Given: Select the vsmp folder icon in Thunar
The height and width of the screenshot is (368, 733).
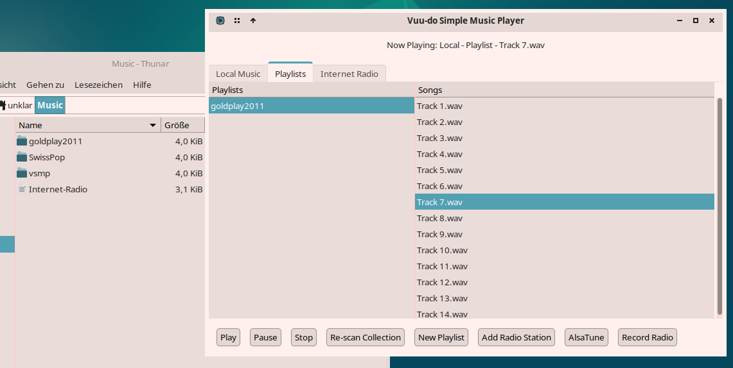Looking at the screenshot, I should point(21,173).
